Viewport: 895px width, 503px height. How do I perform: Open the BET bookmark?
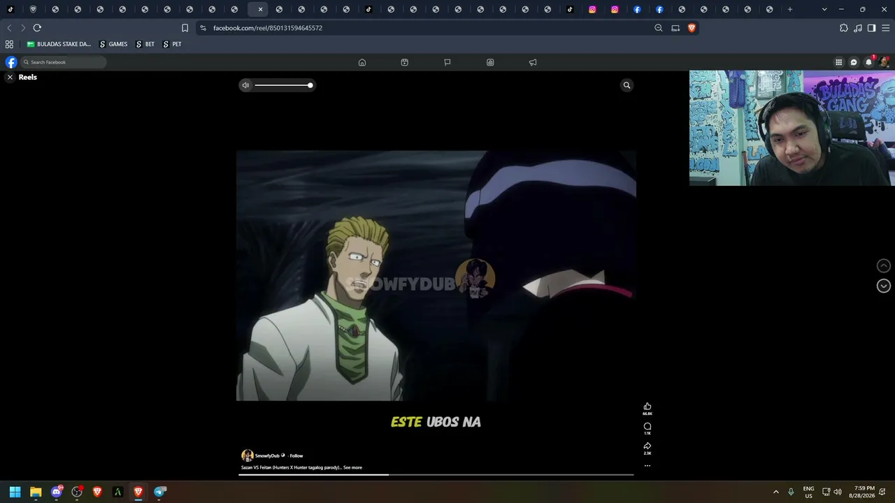click(145, 44)
